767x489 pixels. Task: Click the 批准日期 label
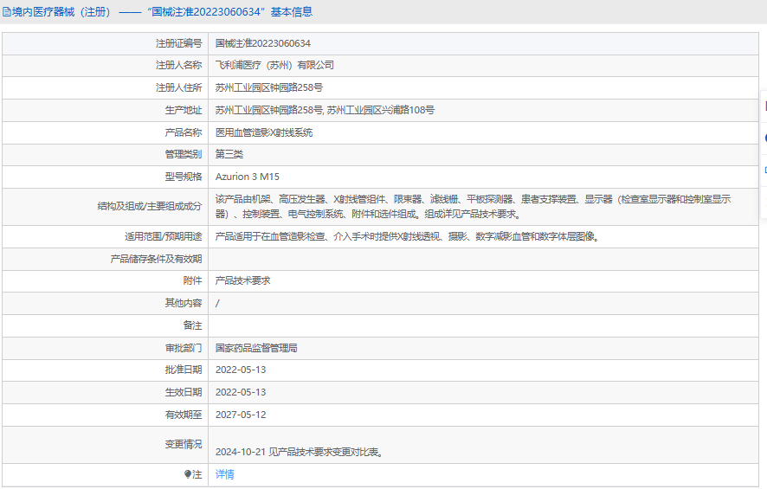pyautogui.click(x=184, y=370)
